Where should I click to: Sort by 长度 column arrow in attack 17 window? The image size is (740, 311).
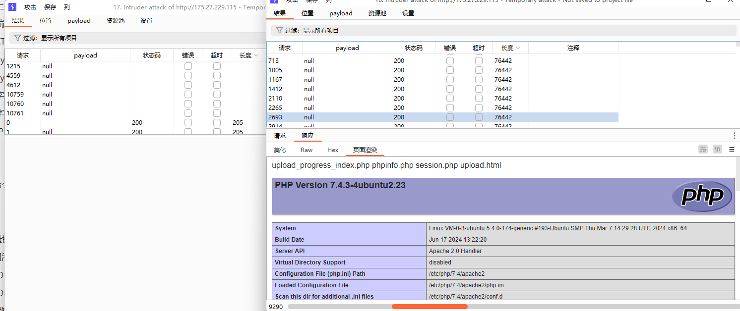click(x=256, y=55)
